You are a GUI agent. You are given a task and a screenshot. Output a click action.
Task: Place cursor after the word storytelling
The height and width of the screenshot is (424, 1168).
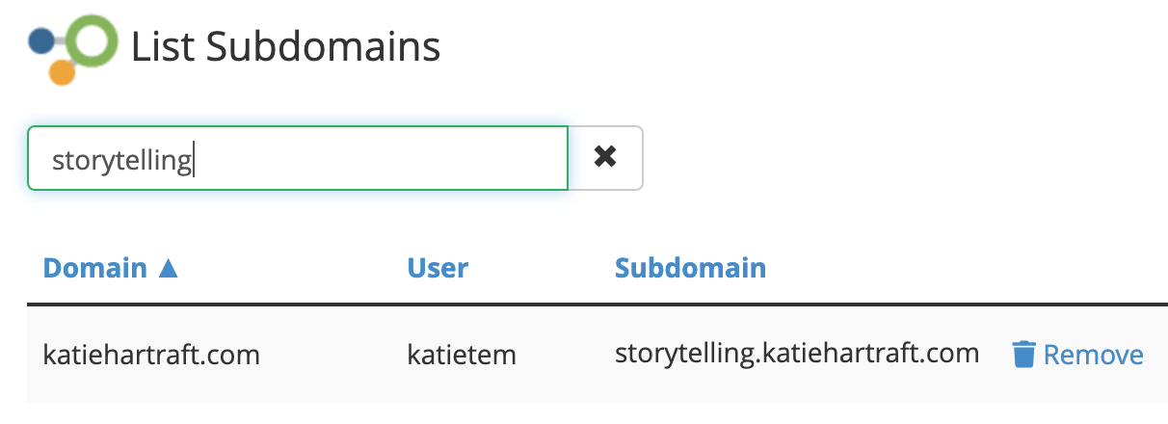(195, 158)
